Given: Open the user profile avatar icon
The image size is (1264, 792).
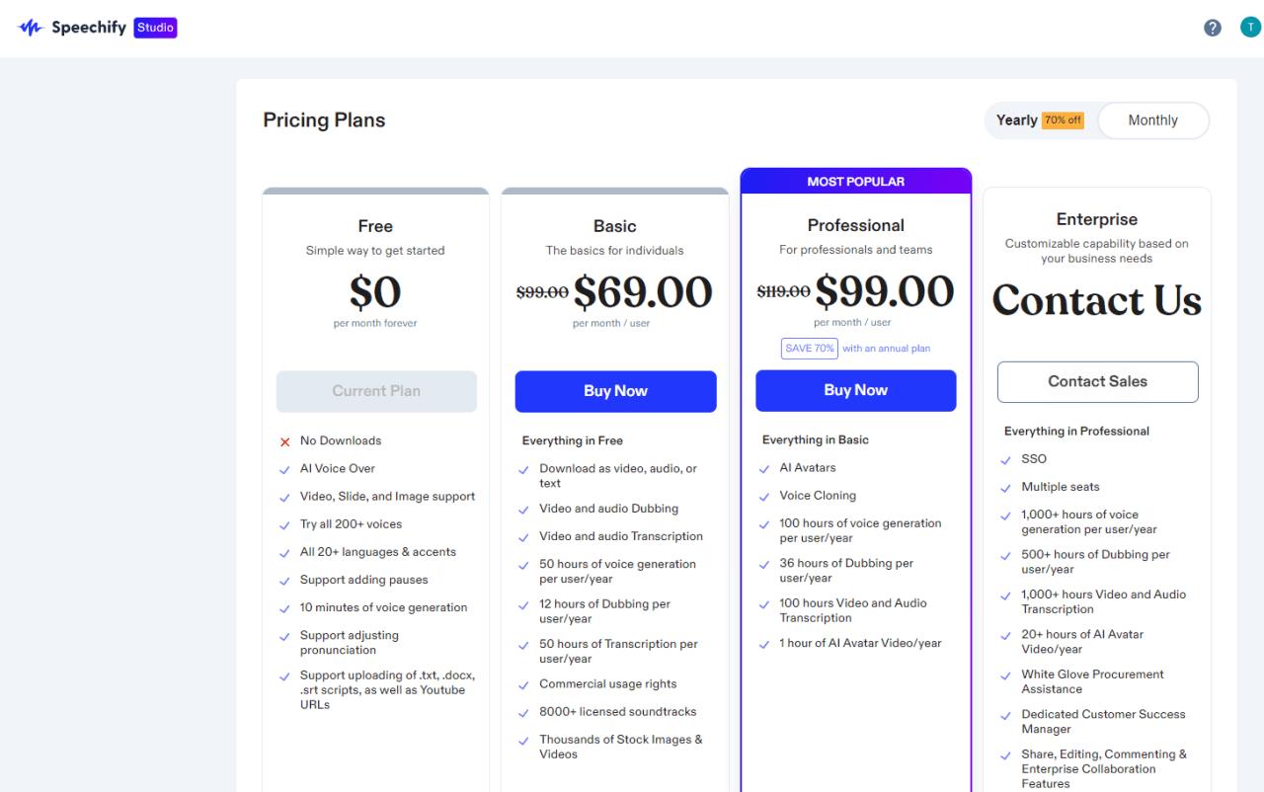Looking at the screenshot, I should (1250, 28).
